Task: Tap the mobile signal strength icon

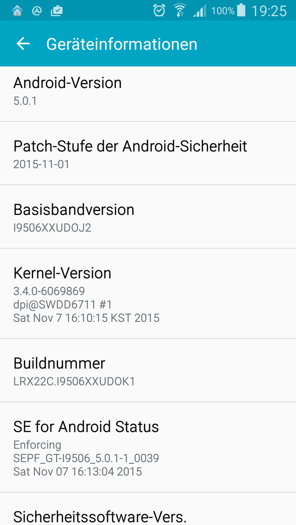Action: click(x=200, y=11)
